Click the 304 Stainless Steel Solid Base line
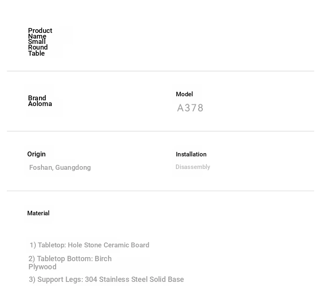321x303 pixels. [x=106, y=279]
